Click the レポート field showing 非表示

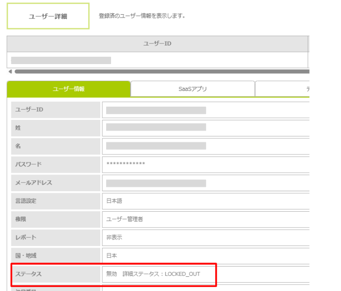pos(205,237)
